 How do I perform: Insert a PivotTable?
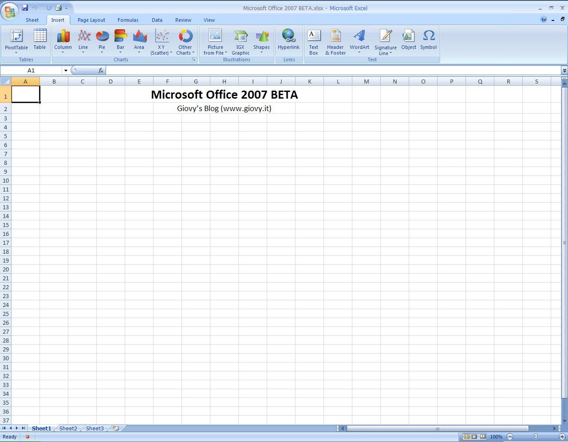[x=16, y=41]
